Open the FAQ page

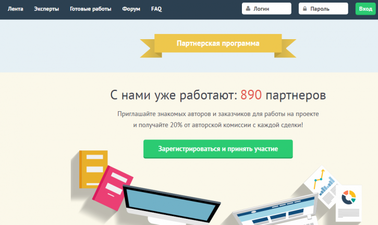pos(156,9)
